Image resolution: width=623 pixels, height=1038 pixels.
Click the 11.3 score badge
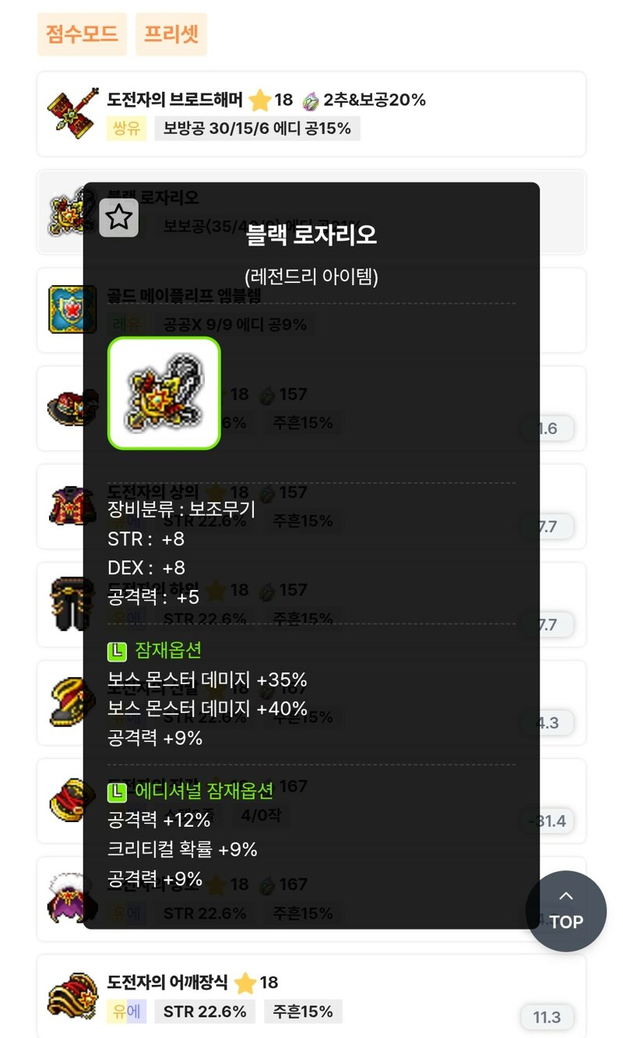coord(547,1017)
